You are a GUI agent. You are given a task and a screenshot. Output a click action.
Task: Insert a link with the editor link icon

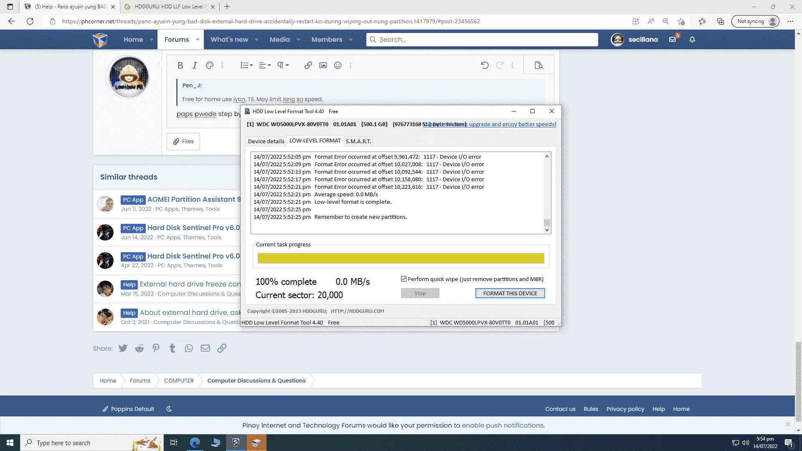click(x=308, y=65)
